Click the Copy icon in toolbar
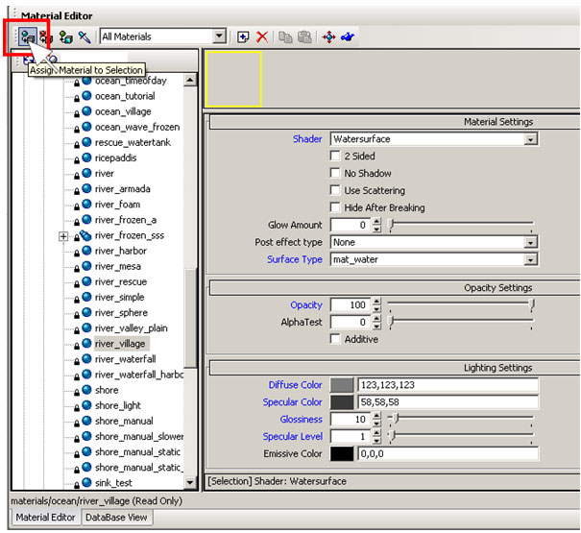The height and width of the screenshot is (533, 581). pos(285,36)
